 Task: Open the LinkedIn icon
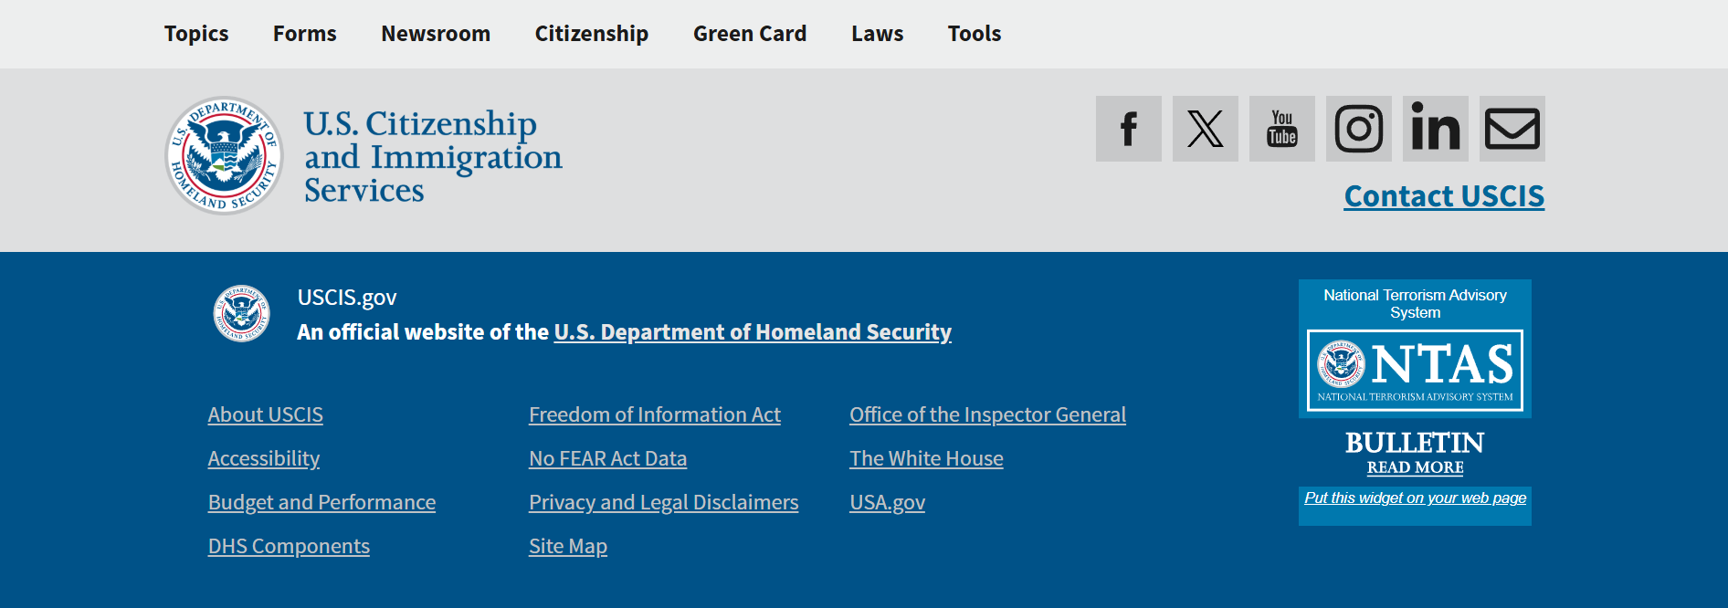(x=1435, y=129)
